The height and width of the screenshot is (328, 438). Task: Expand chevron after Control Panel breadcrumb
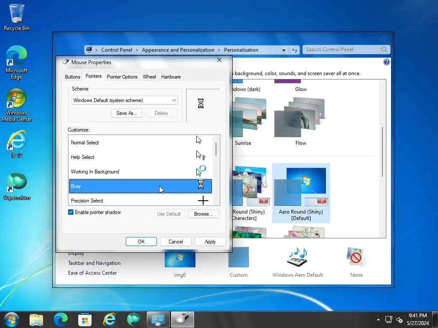click(x=137, y=50)
